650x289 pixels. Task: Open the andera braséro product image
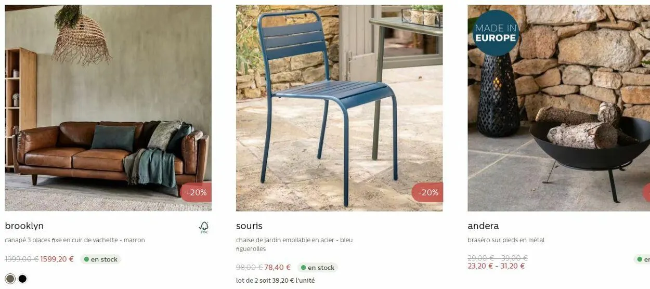[558, 108]
